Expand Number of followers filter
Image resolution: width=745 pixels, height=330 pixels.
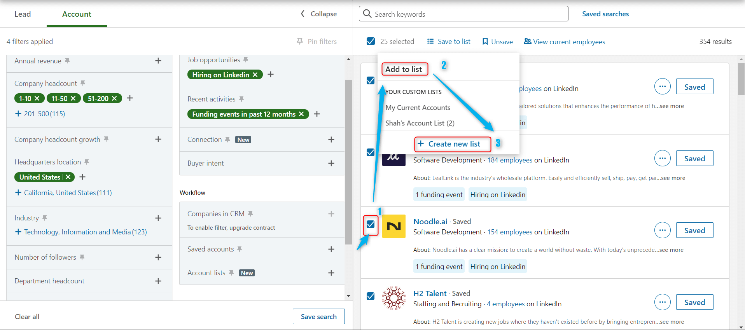pyautogui.click(x=158, y=257)
